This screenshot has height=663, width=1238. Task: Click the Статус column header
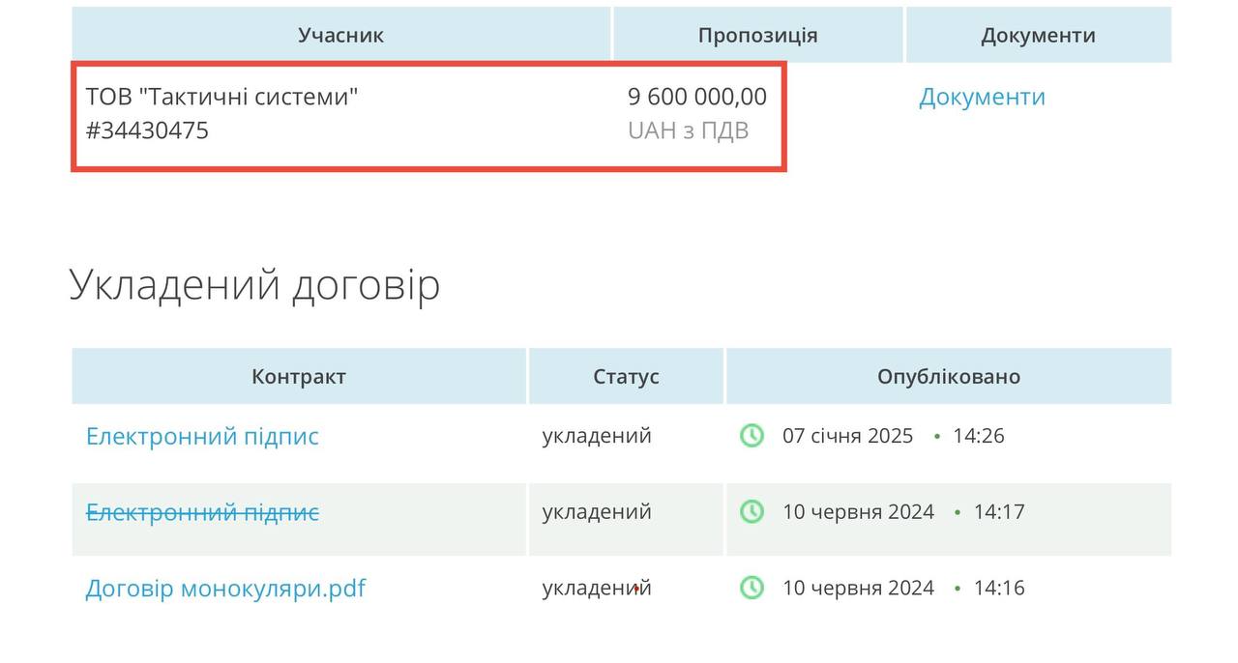point(626,376)
